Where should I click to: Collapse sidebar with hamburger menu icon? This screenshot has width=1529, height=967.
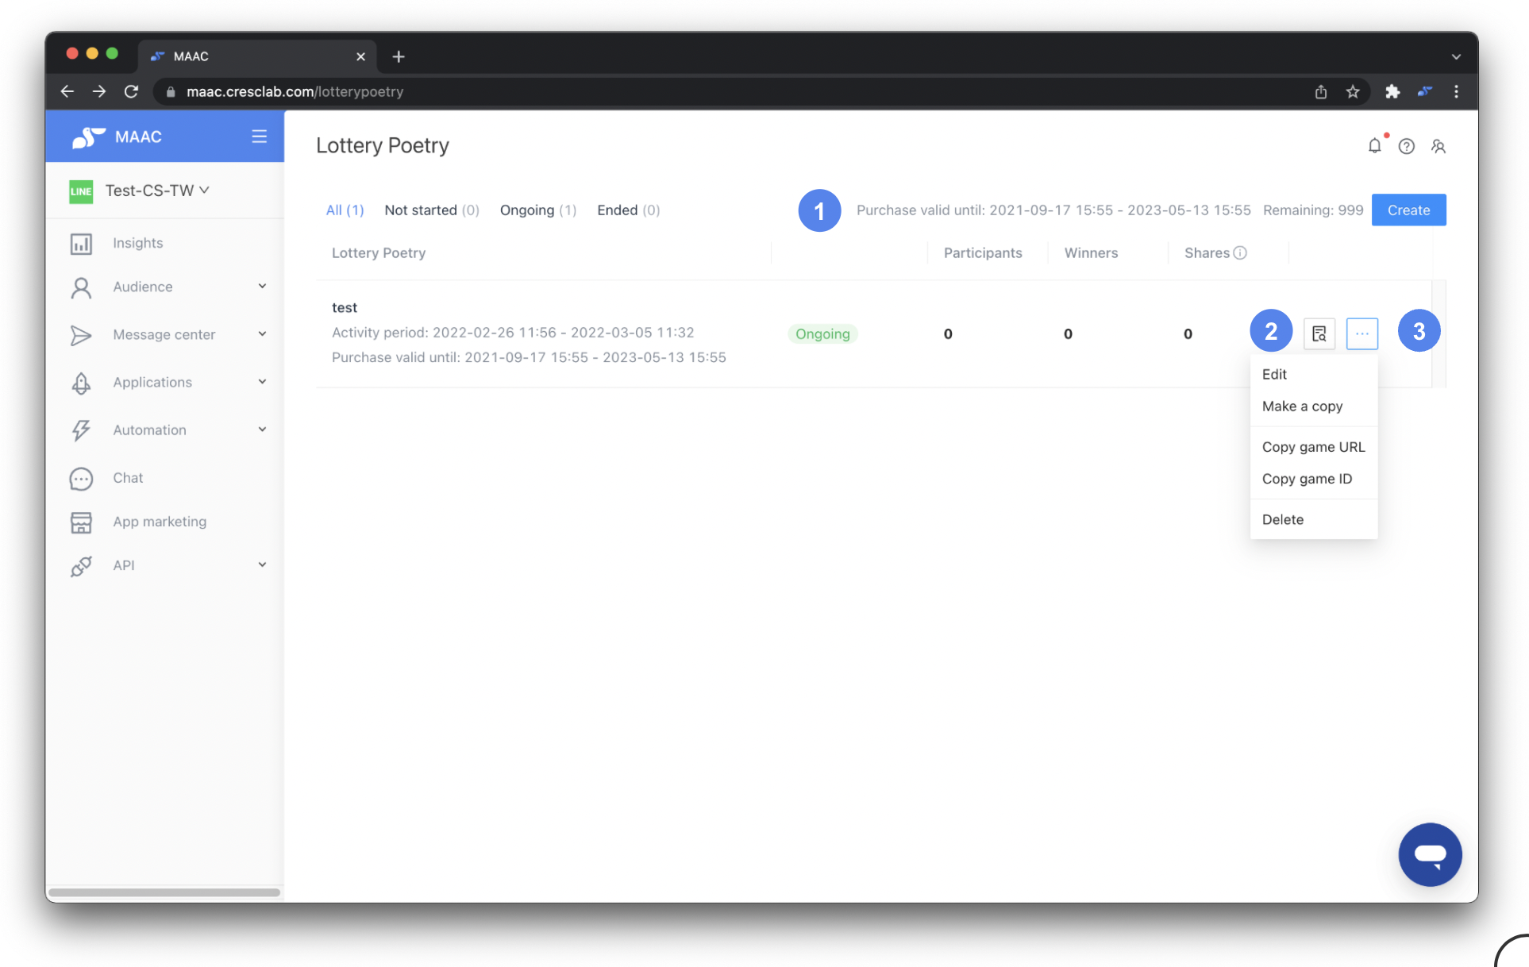(259, 137)
